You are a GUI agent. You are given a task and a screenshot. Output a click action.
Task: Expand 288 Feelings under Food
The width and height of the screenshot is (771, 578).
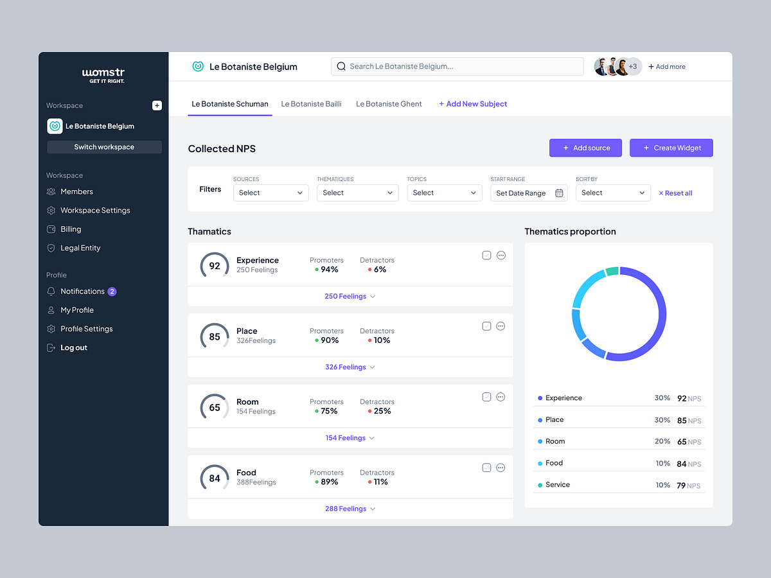point(350,509)
